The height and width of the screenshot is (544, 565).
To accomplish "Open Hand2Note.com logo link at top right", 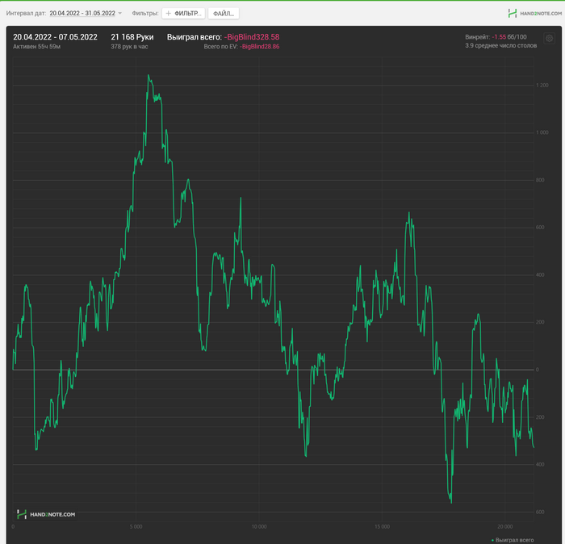I will [534, 14].
